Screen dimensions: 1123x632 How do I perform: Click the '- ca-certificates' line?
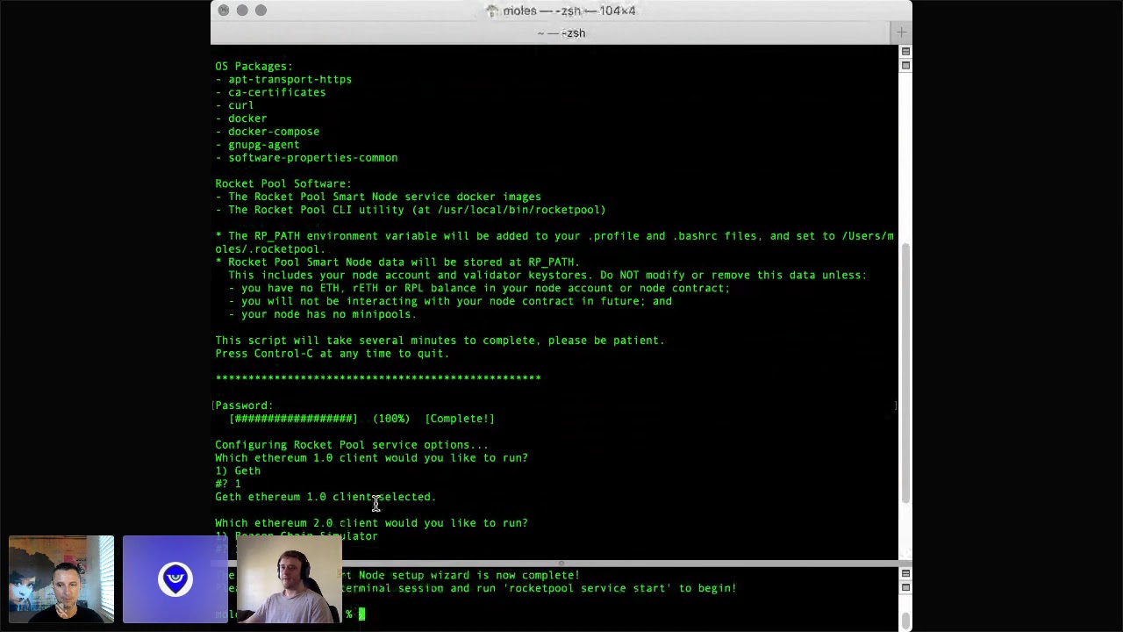[270, 92]
